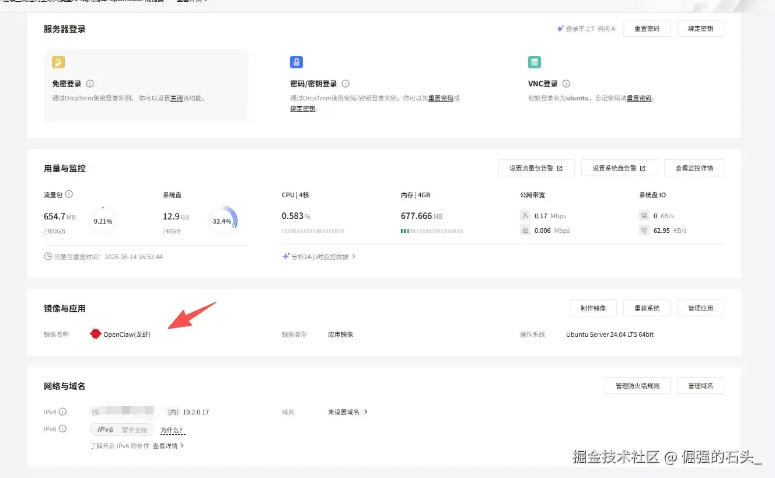Click the 62.95 KB/s write value
Viewport: 775px width, 478px height.
coord(670,231)
